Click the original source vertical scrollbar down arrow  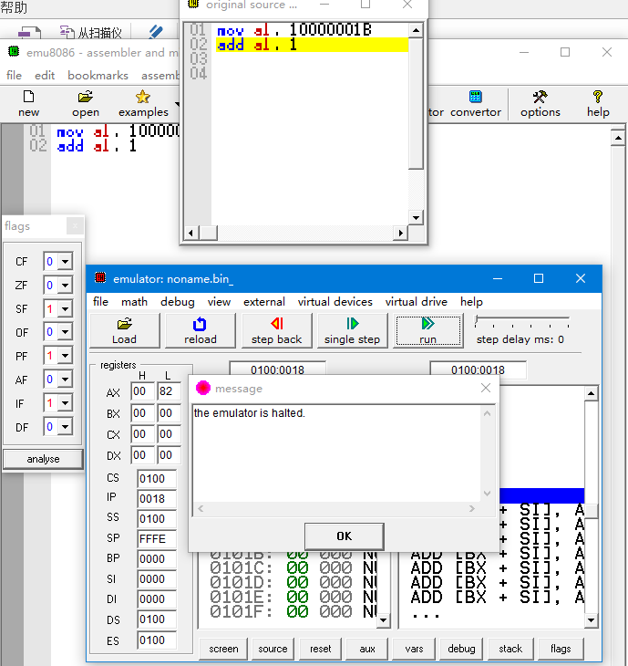(416, 218)
